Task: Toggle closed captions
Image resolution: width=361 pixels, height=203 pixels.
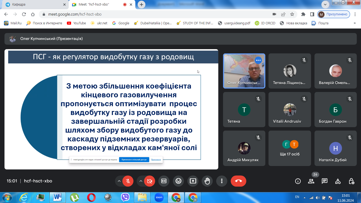Action: pos(164,181)
